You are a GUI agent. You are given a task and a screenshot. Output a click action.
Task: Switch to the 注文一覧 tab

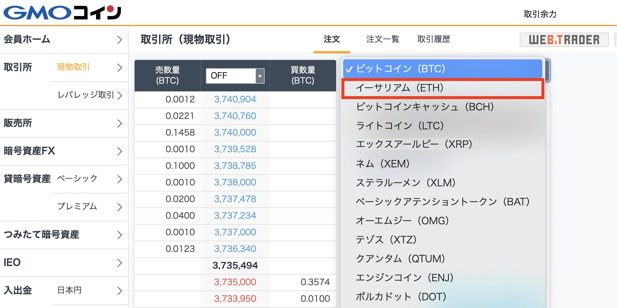tap(383, 39)
